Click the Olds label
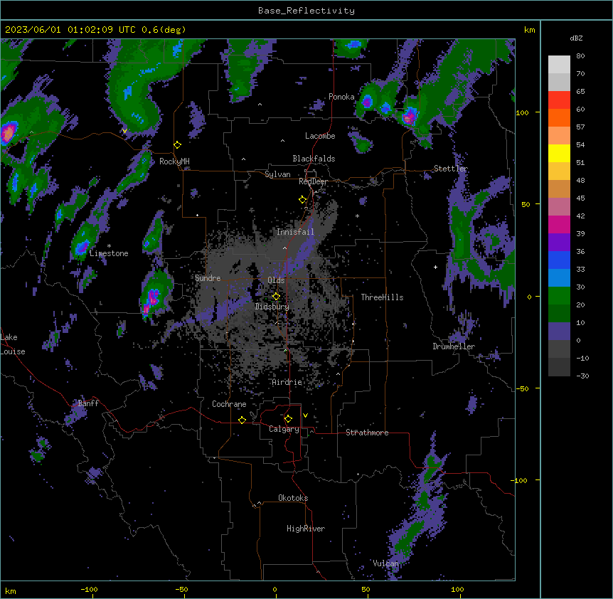The height and width of the screenshot is (599, 613). (276, 280)
